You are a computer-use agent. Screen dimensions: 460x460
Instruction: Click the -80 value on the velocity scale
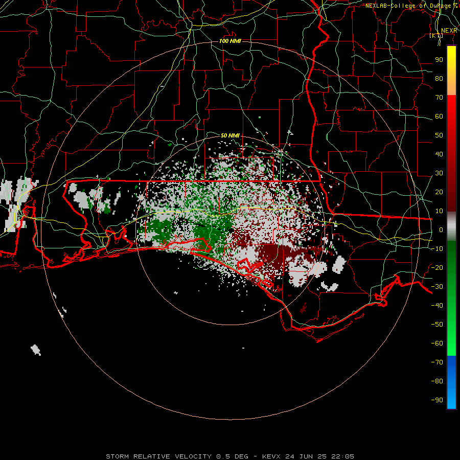[437, 381]
